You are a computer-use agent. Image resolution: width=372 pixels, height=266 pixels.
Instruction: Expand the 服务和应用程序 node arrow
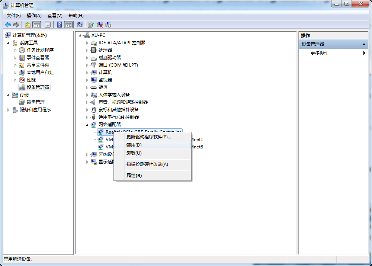coord(8,110)
